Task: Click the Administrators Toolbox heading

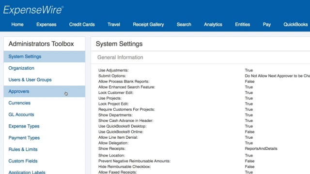Action: point(41,44)
